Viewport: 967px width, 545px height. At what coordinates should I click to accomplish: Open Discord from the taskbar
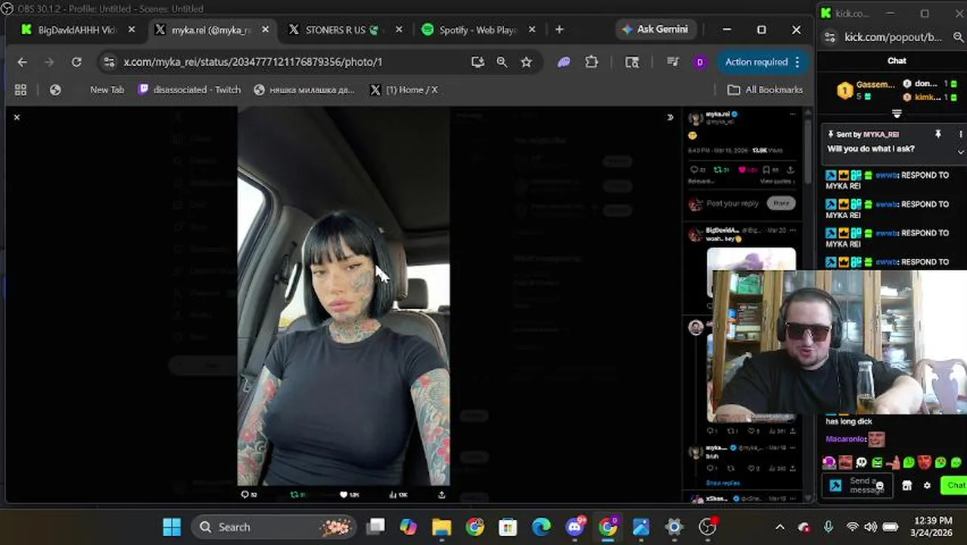click(575, 527)
